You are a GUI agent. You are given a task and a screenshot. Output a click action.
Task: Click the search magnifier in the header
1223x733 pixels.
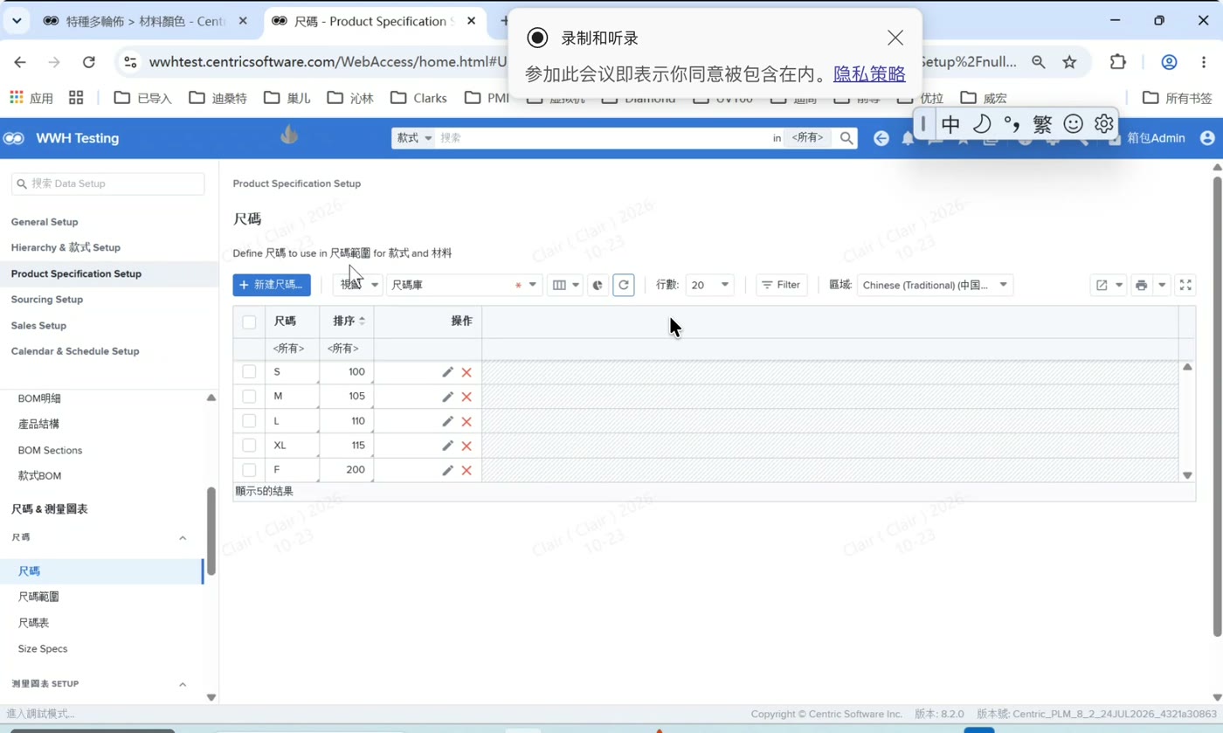point(846,138)
